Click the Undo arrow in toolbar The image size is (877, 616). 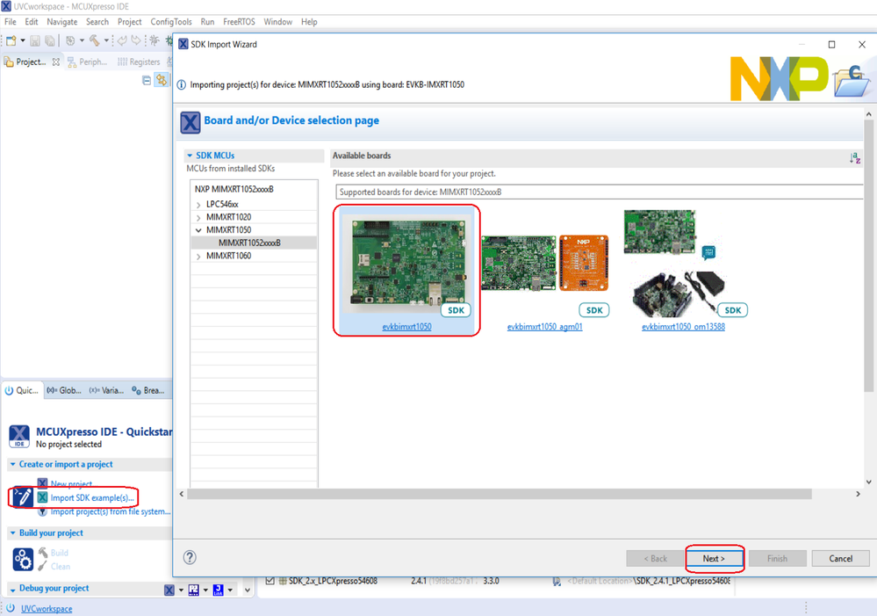(x=122, y=40)
